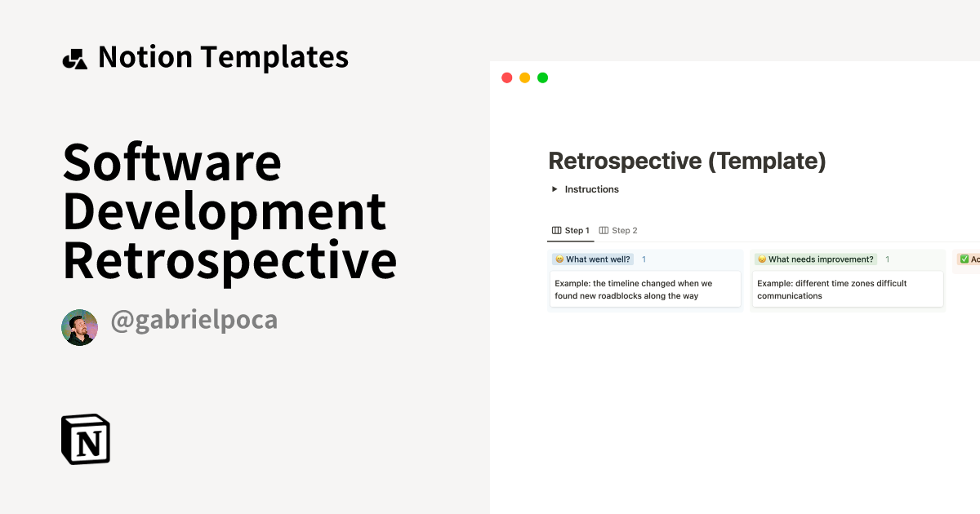The image size is (980, 514).
Task: Click the green traffic light button
Action: [x=542, y=77]
